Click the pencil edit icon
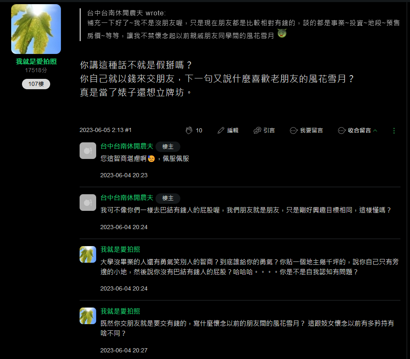The image size is (410, 359). click(221, 130)
